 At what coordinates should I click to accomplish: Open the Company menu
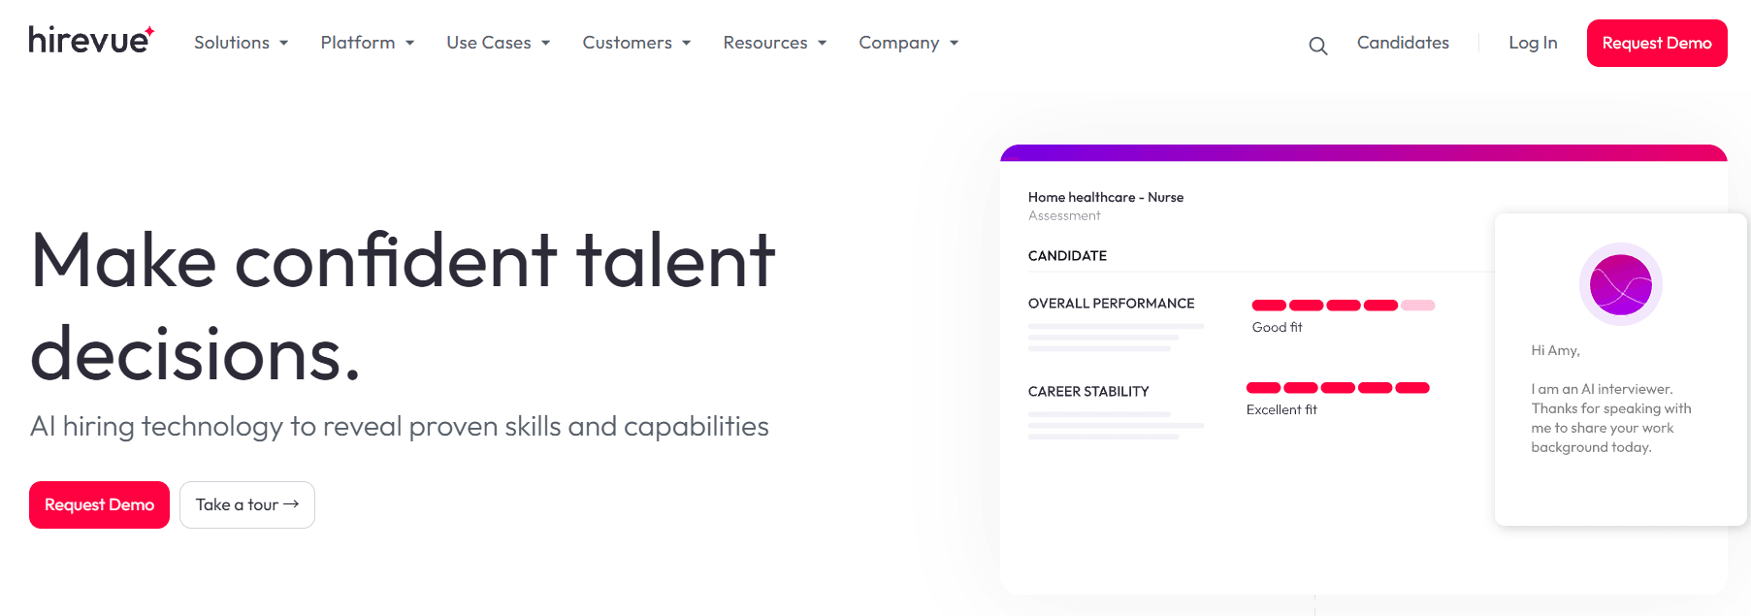coord(908,43)
